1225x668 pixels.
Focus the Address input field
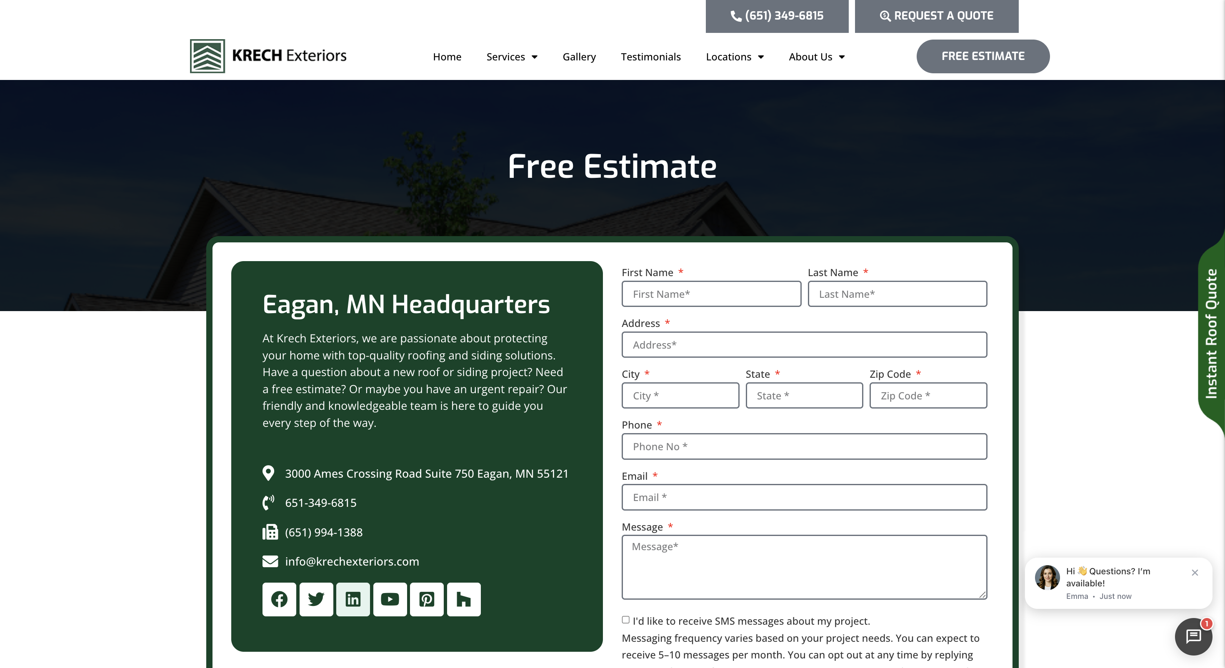point(804,345)
